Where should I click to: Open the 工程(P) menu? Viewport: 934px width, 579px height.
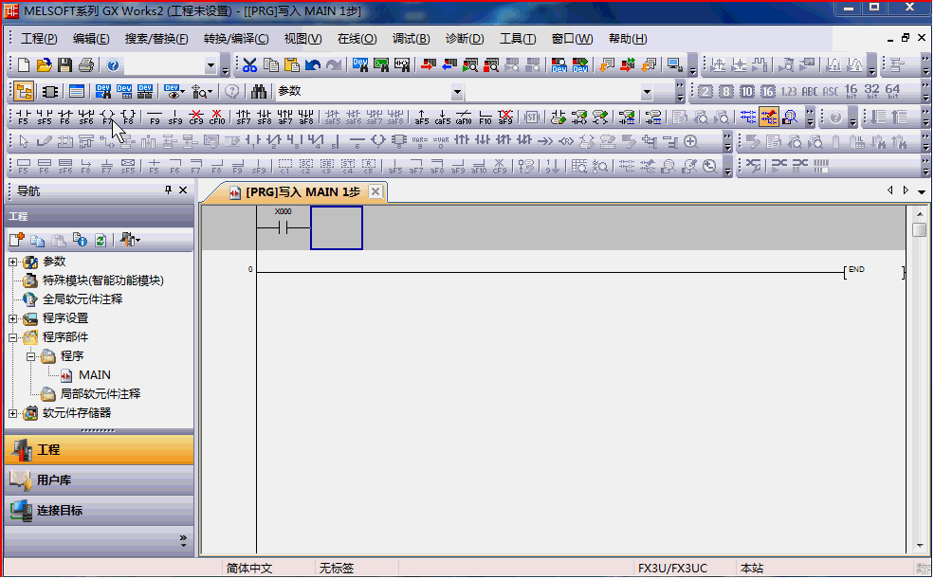click(39, 39)
